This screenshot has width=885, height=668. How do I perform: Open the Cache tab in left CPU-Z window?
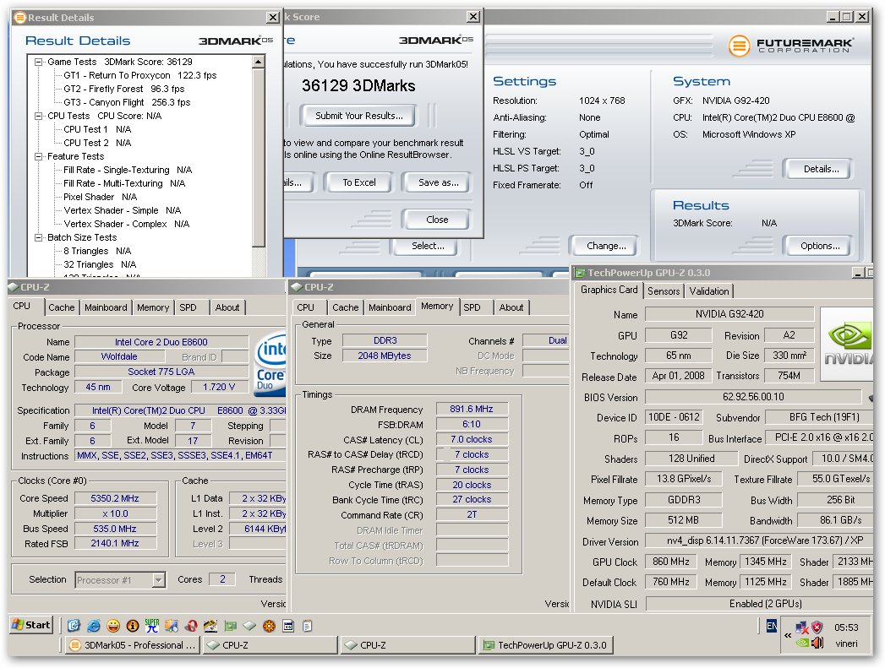pyautogui.click(x=62, y=307)
